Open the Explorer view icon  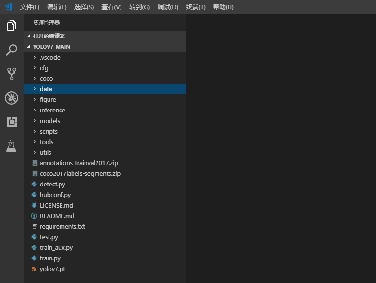tap(12, 25)
